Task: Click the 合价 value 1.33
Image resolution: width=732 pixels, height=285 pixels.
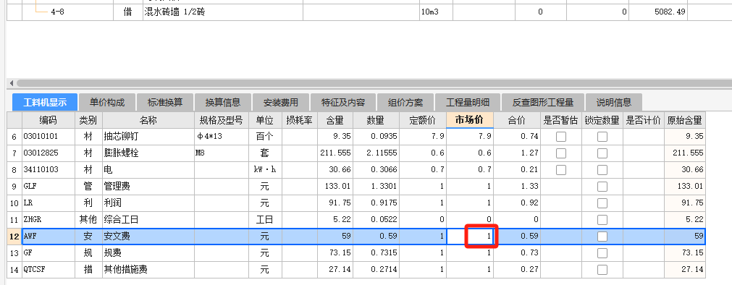Action: point(517,187)
